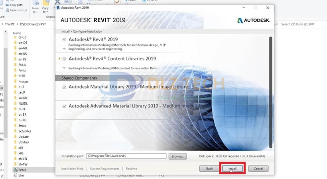Viewport: 327px width, 179px height.
Task: Toggle the Revit Content Libraries 2019 checkbox
Action: 65,59
